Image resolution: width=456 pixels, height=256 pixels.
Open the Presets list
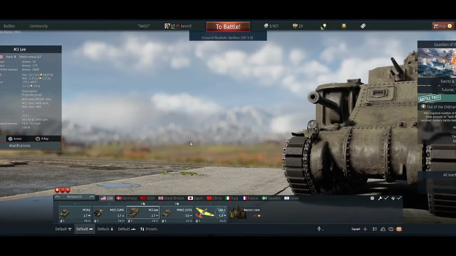[149, 229]
